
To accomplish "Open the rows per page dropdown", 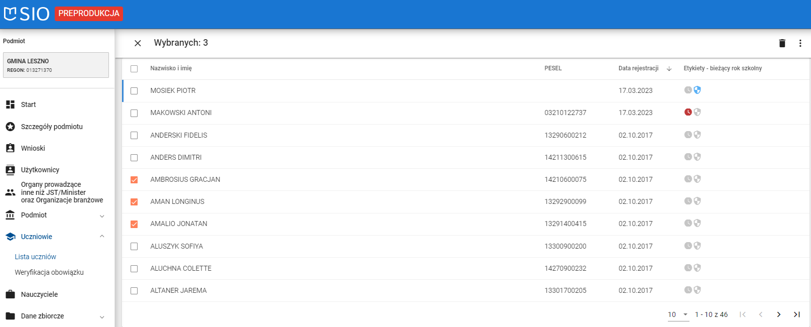I will click(x=678, y=314).
